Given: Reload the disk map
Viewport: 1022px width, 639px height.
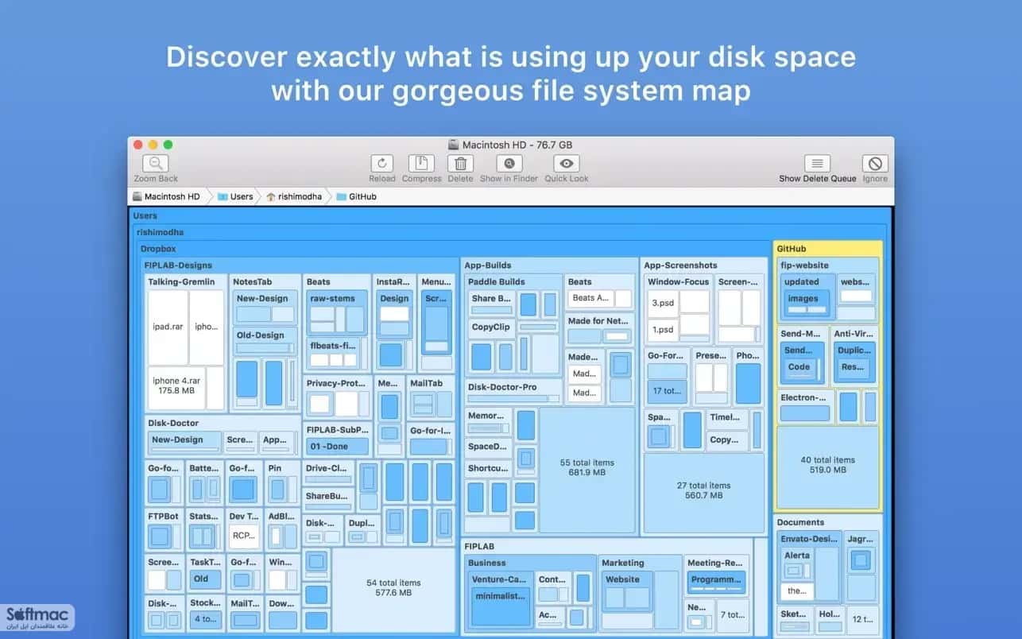Looking at the screenshot, I should click(x=382, y=164).
